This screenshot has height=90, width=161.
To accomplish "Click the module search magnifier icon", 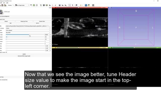I will [x=13, y=5].
